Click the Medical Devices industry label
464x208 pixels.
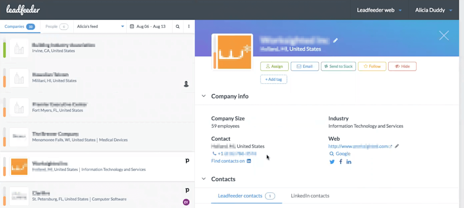coord(113,140)
